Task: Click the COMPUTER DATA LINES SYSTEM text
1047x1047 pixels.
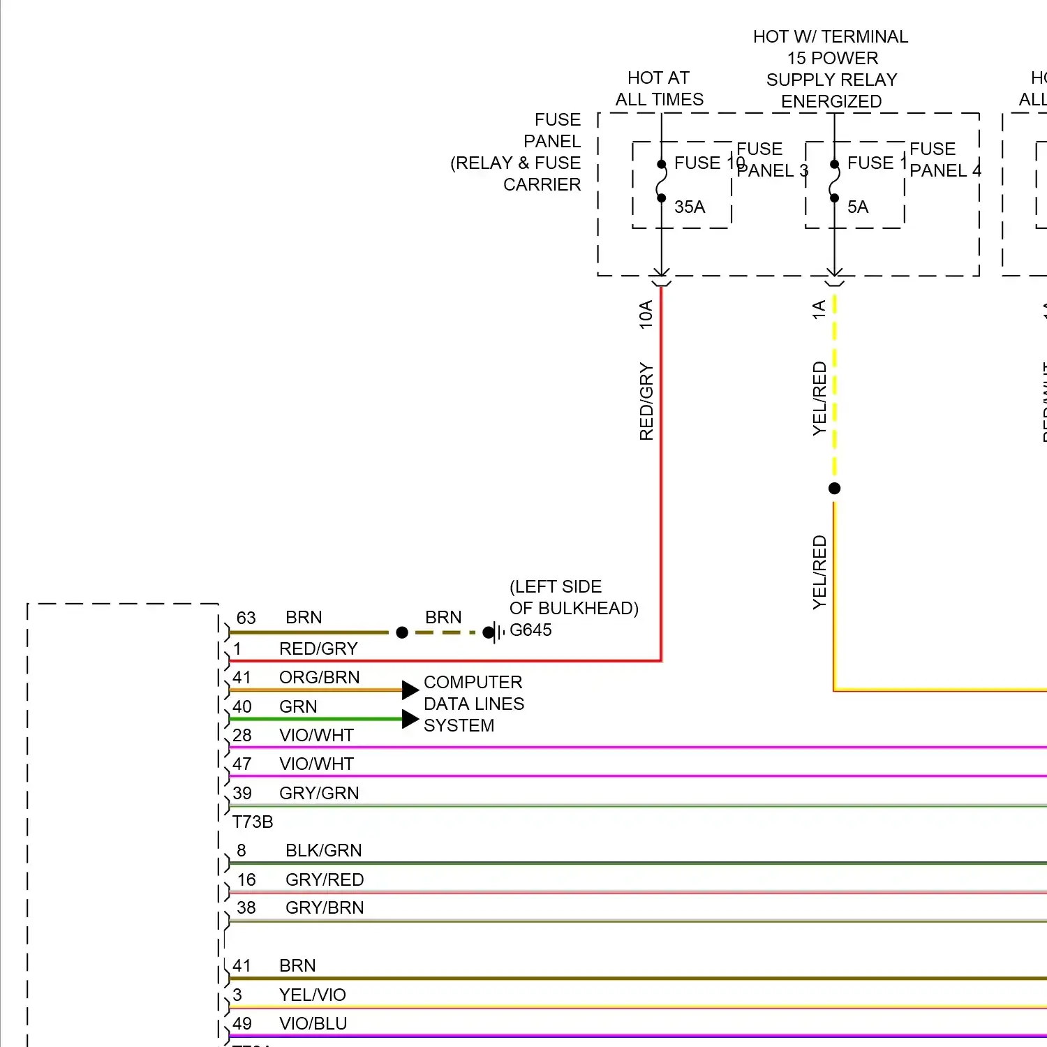Action: pos(473,704)
